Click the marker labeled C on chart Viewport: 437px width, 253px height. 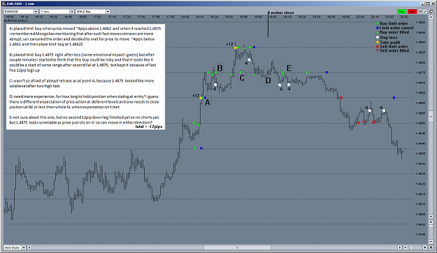[242, 78]
